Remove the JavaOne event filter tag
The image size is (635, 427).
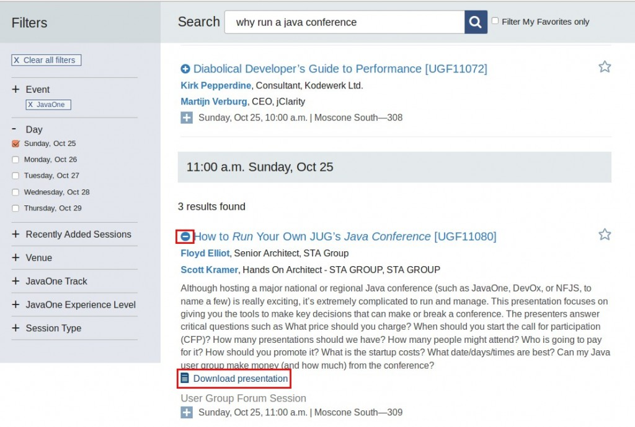tap(48, 105)
